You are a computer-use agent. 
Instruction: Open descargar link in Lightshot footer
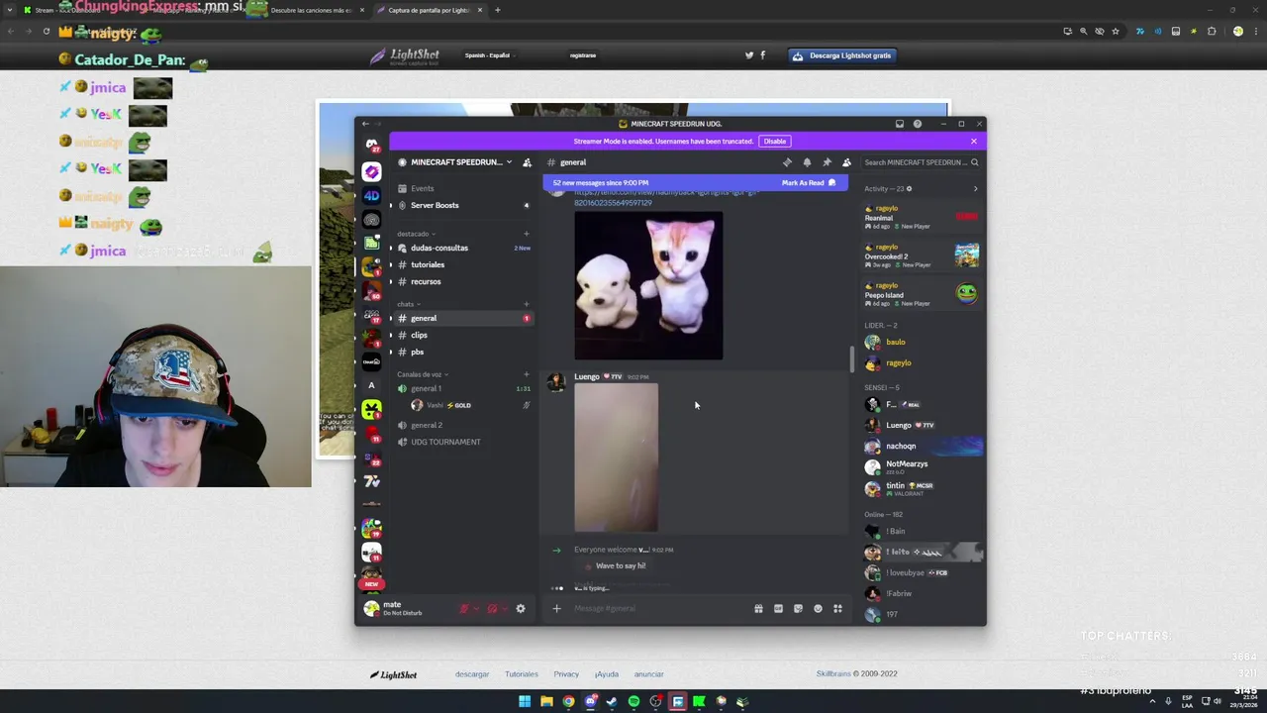(472, 674)
